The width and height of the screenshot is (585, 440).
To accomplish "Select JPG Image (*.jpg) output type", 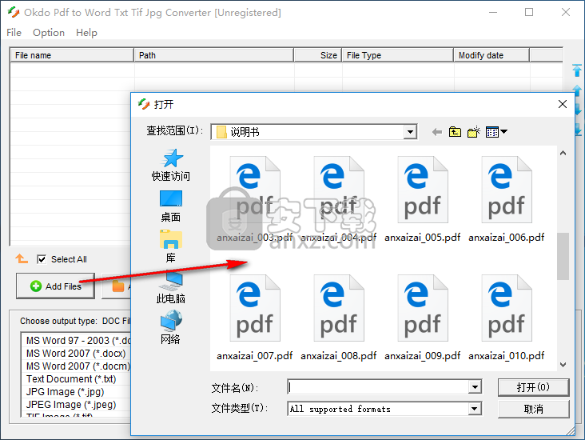I will [66, 392].
